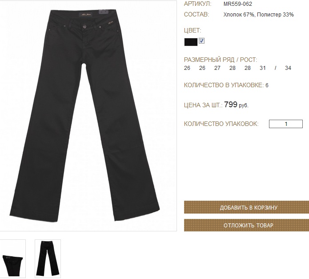Image resolution: width=309 pixels, height=279 pixels.
Task: Click the 799 руб. price
Action: click(x=236, y=105)
